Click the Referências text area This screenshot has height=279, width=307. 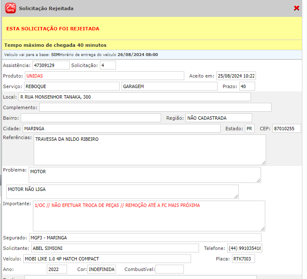click(x=150, y=150)
